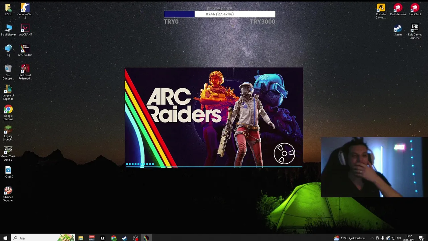428x241 pixels.
Task: Expand hidden system tray icons
Action: tap(372, 238)
